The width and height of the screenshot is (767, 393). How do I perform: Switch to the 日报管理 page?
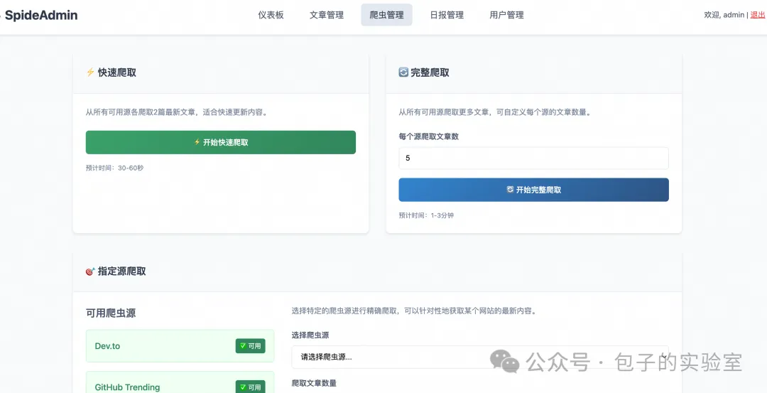(x=447, y=15)
